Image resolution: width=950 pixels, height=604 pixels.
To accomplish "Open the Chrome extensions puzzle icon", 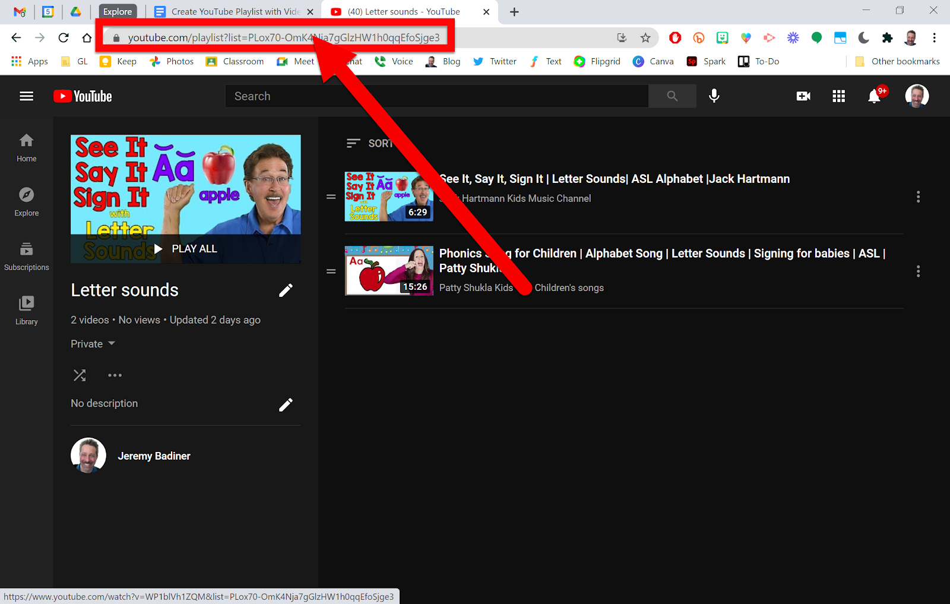I will click(887, 38).
